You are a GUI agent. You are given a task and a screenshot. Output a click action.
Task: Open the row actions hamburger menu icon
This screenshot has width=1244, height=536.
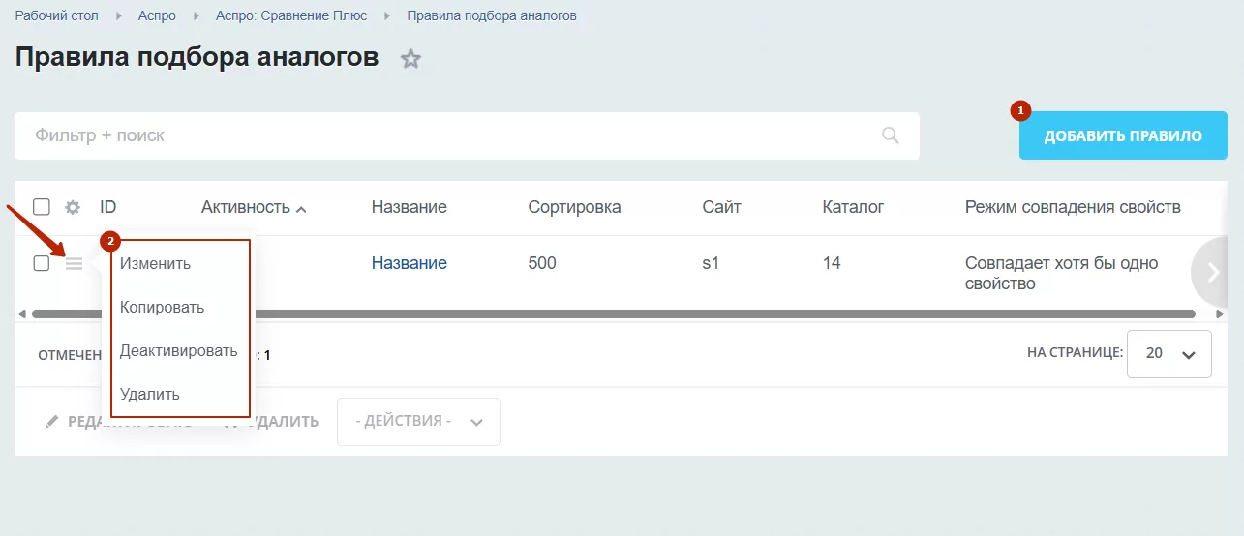[75, 263]
